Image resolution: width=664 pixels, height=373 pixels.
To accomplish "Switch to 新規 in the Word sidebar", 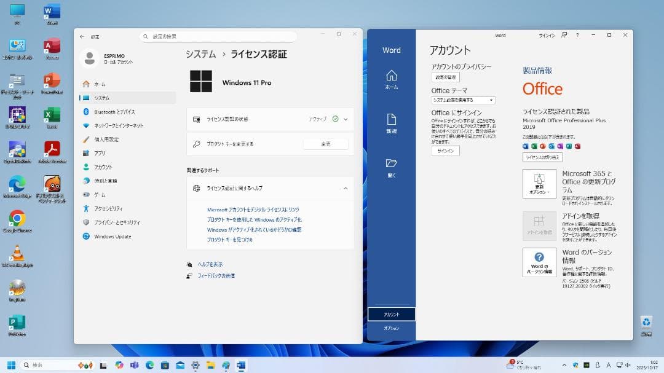I will click(x=392, y=122).
